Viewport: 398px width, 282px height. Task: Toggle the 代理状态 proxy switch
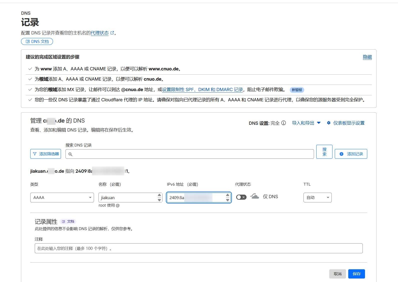241,197
